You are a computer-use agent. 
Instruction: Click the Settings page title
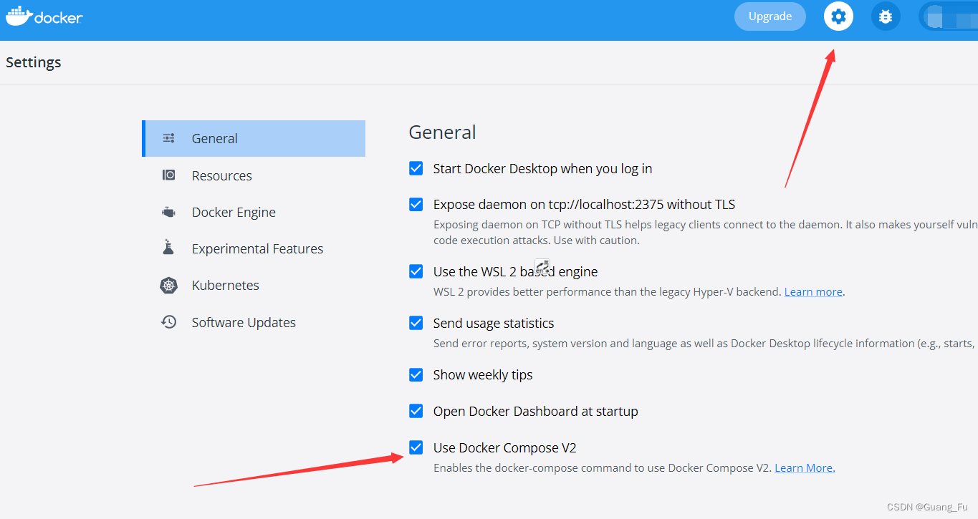tap(34, 62)
